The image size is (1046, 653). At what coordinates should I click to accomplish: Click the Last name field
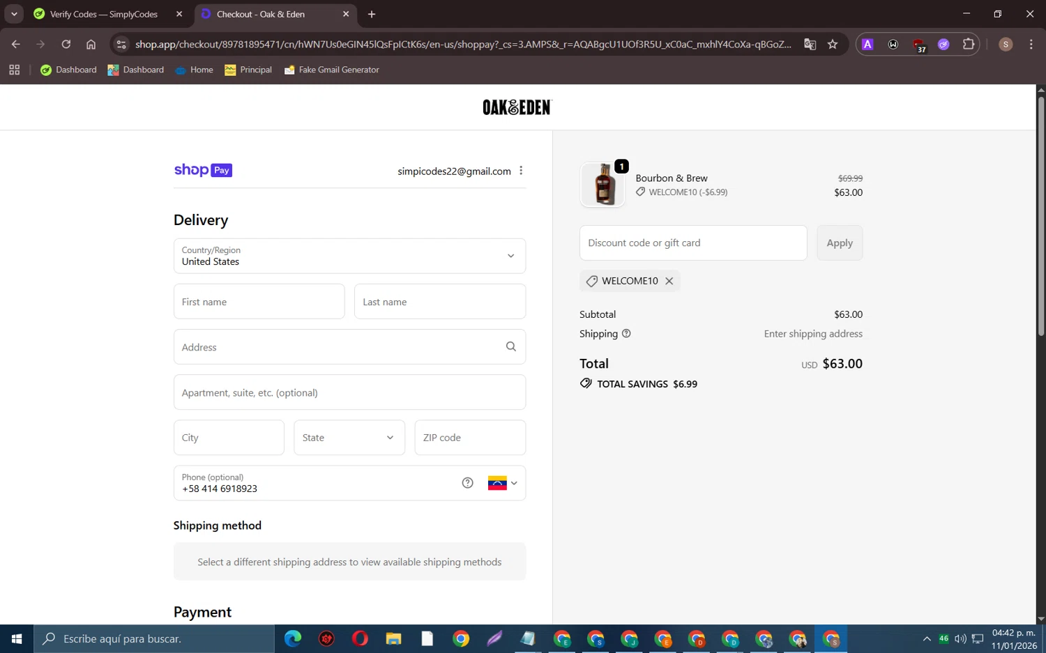pos(440,302)
